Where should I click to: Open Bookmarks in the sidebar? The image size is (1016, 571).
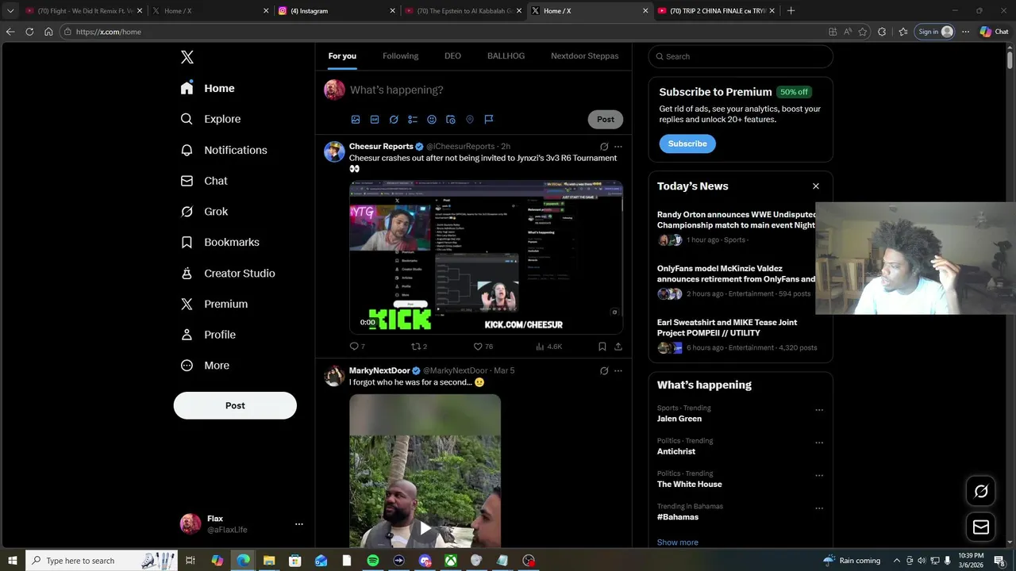(x=220, y=243)
